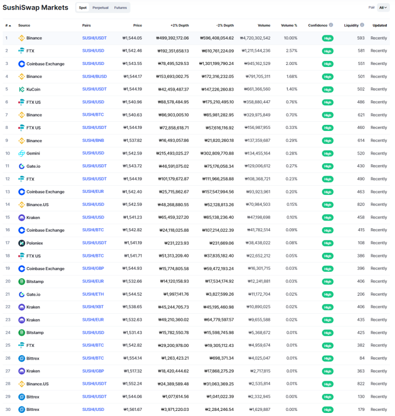Click the Bittrex logo in row 30
The image size is (395, 416).
point(21,410)
